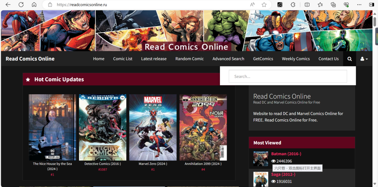The image size is (378, 187).
Task: Open the Comic List menu item
Action: pos(123,59)
